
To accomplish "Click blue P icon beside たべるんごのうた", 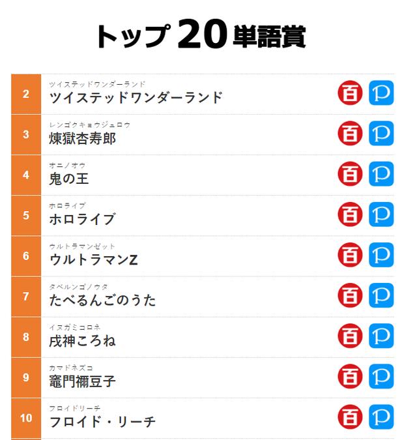I will click(381, 295).
